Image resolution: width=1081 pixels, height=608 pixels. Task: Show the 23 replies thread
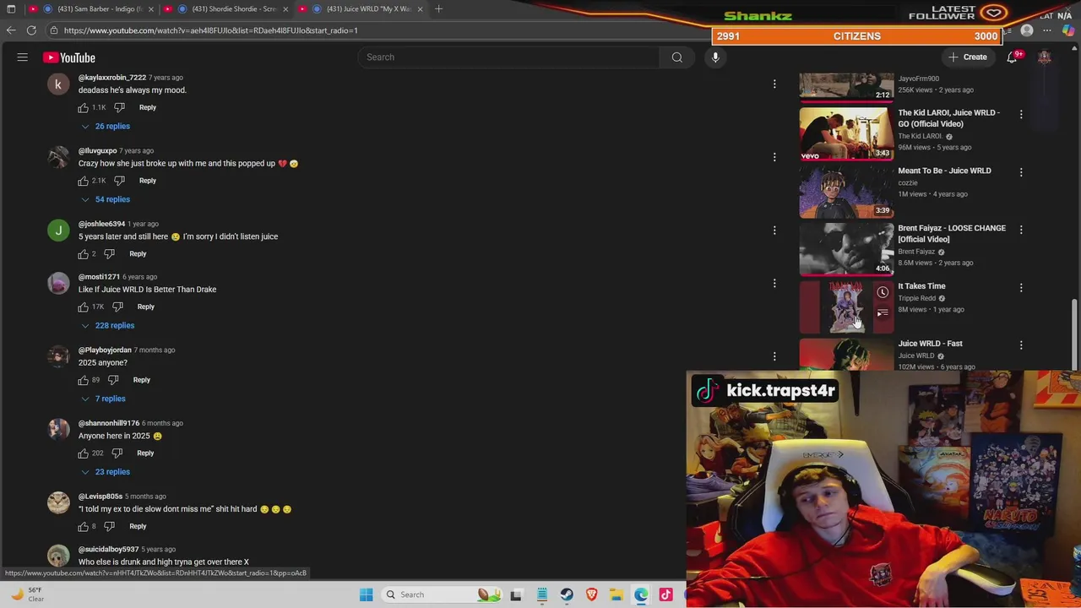tap(106, 472)
